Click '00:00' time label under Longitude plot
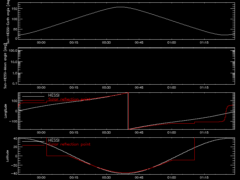The image size is (240, 180). [41, 133]
